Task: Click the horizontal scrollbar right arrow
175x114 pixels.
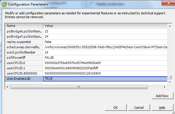Action: (x=165, y=87)
